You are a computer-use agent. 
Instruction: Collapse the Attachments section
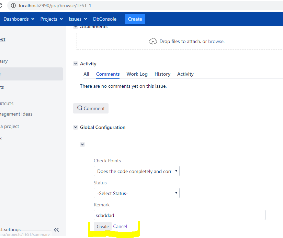pyautogui.click(x=76, y=27)
